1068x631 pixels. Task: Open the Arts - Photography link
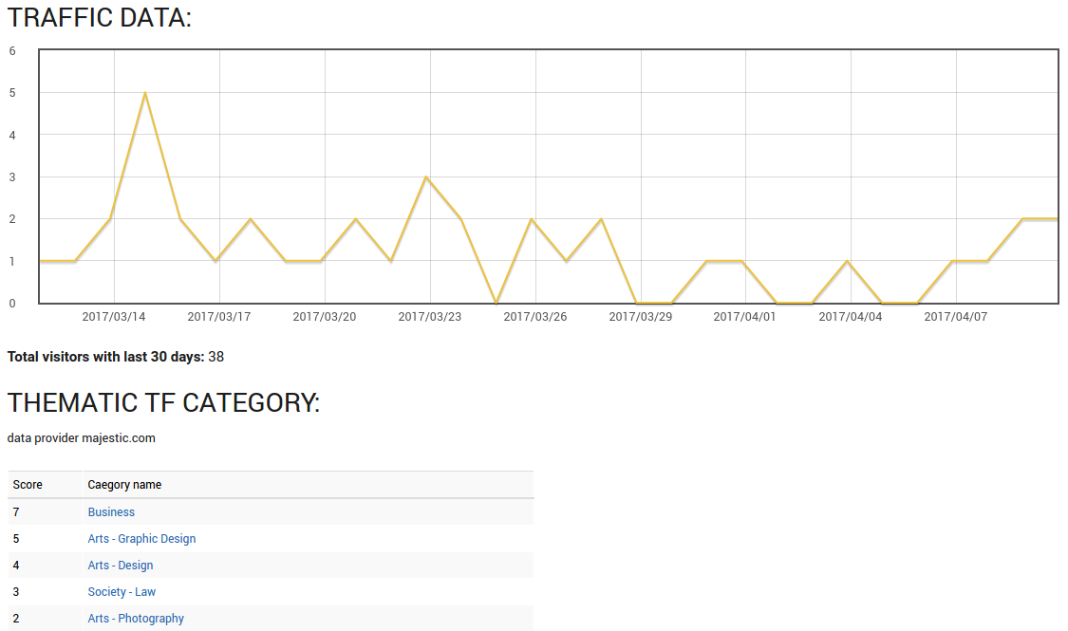pyautogui.click(x=136, y=619)
